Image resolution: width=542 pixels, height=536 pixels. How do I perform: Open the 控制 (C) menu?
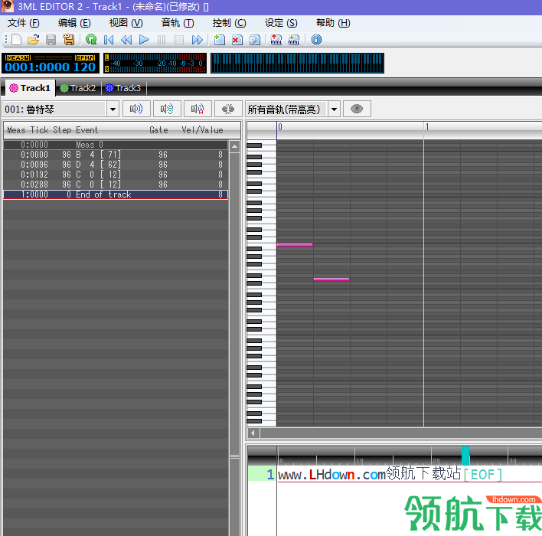click(x=229, y=23)
